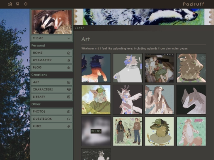Open the antlered winged creature artwork
Viewport: 214px width, 160px height.
(128, 100)
